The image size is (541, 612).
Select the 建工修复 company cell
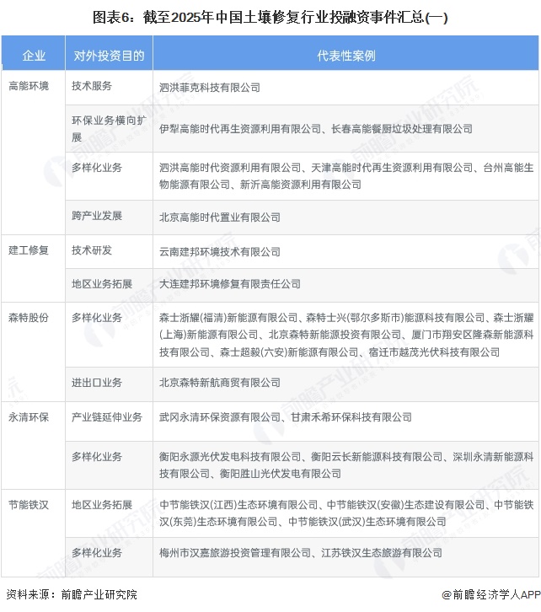click(x=33, y=269)
